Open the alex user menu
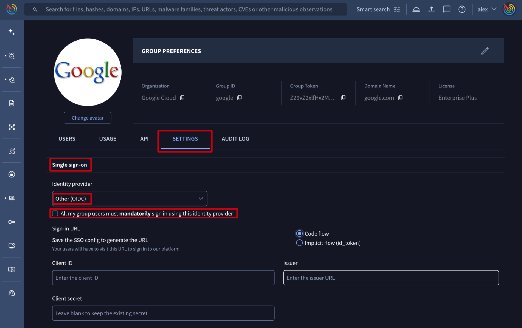522x328 pixels. (487, 9)
